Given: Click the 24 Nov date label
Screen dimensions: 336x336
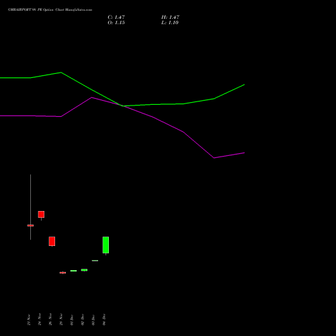Looking at the screenshot, I should coord(40,320).
